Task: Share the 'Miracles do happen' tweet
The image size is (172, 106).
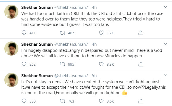Action: (141, 64)
